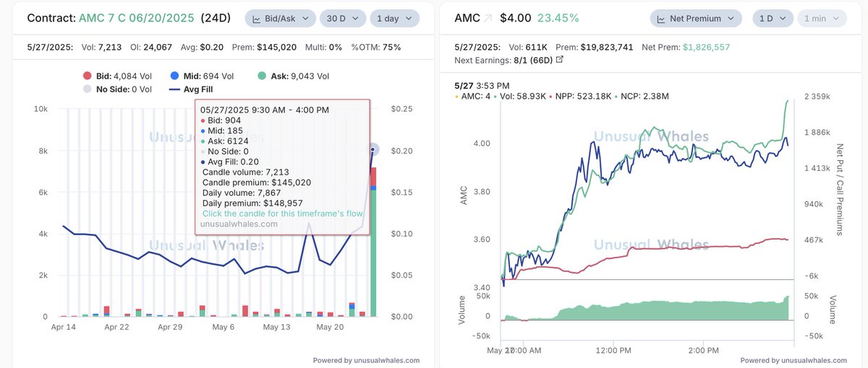Image resolution: width=868 pixels, height=368 pixels.
Task: Click the Apr 14 x-axis date label
Action: pos(64,327)
